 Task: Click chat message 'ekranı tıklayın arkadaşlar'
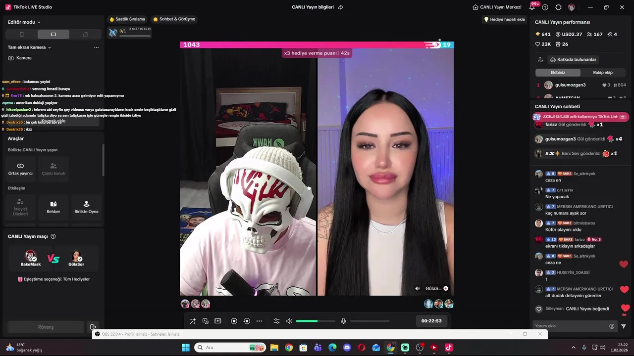click(x=570, y=246)
